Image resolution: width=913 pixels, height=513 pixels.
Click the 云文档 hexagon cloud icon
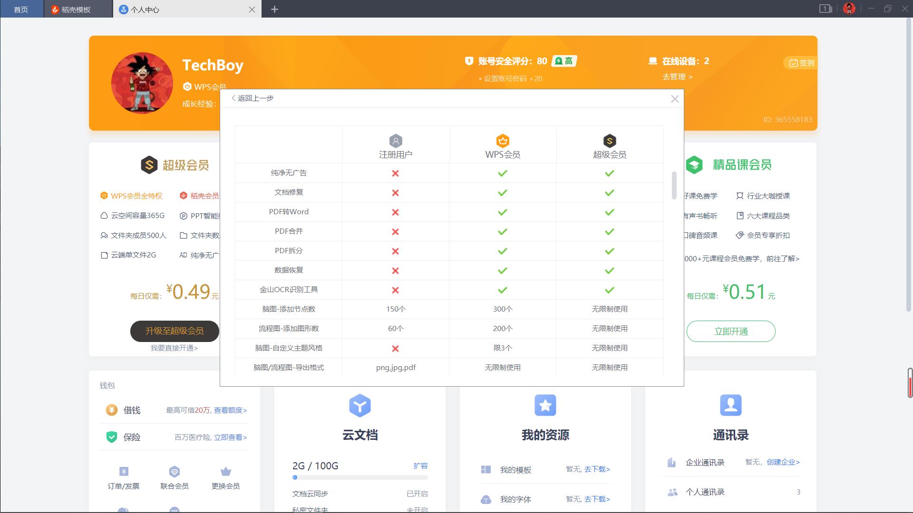(x=360, y=406)
